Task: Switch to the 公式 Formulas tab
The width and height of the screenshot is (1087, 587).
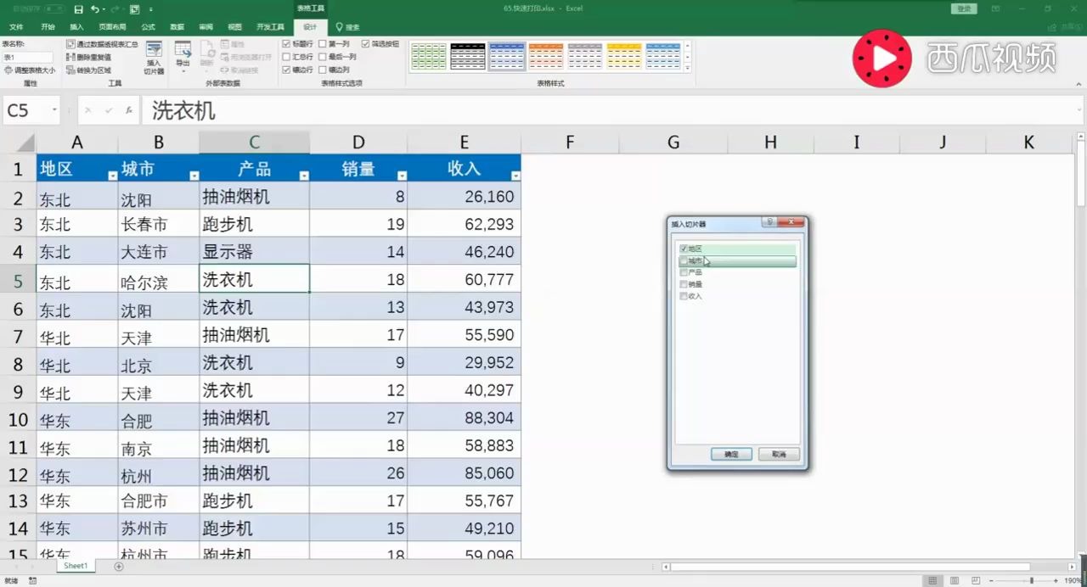Action: click(148, 27)
